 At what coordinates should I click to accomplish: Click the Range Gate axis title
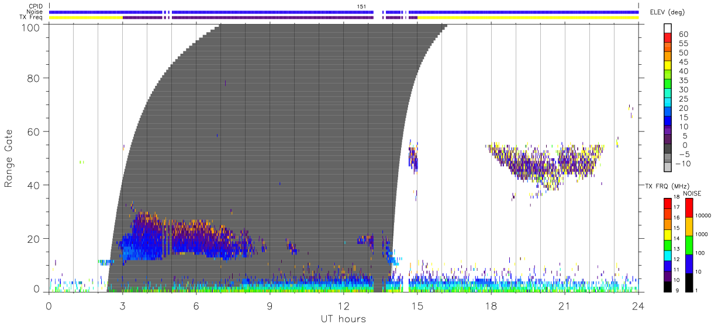coord(9,158)
